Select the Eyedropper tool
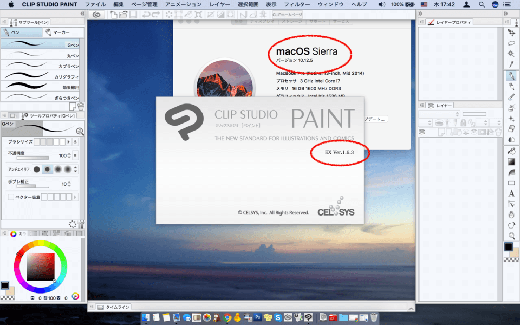The image size is (520, 325). tap(511, 64)
